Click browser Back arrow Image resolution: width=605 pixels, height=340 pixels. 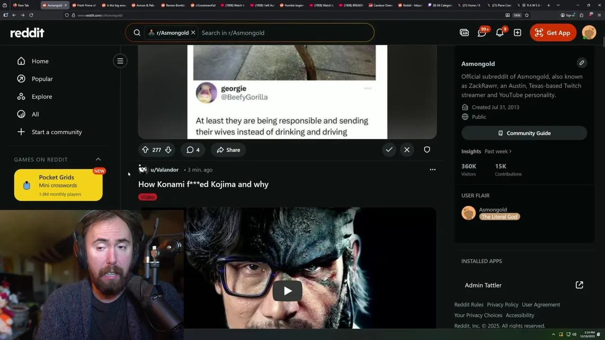tap(14, 15)
